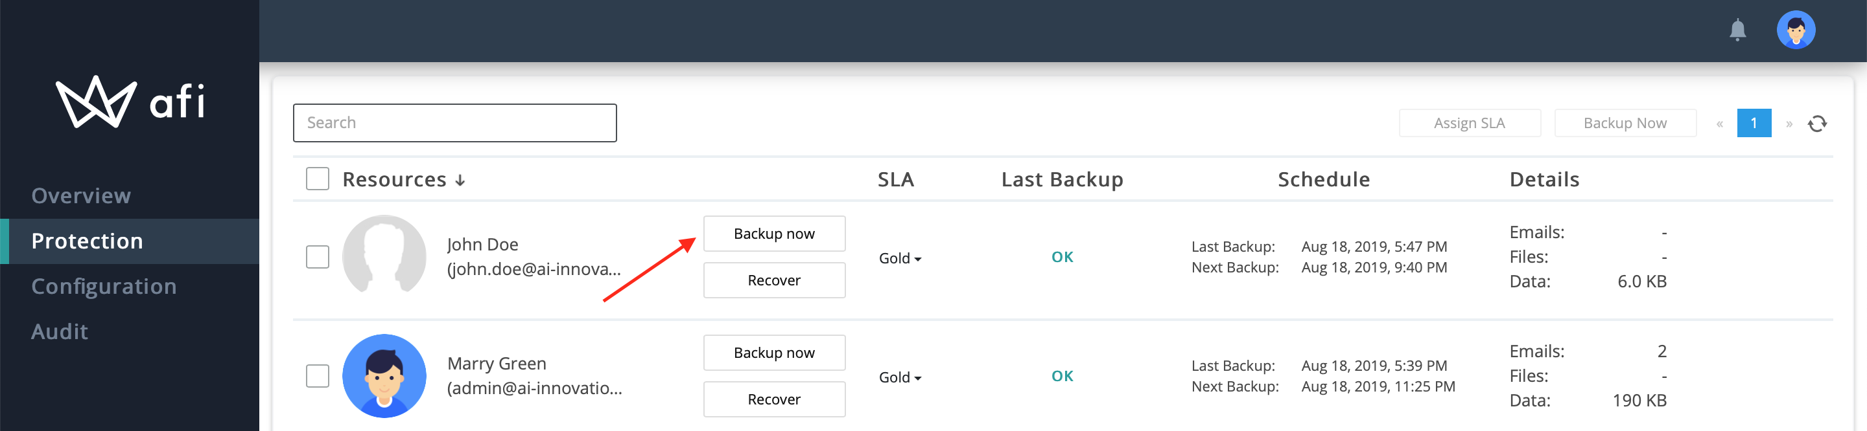
Task: Open the Overview section
Action: pos(81,195)
